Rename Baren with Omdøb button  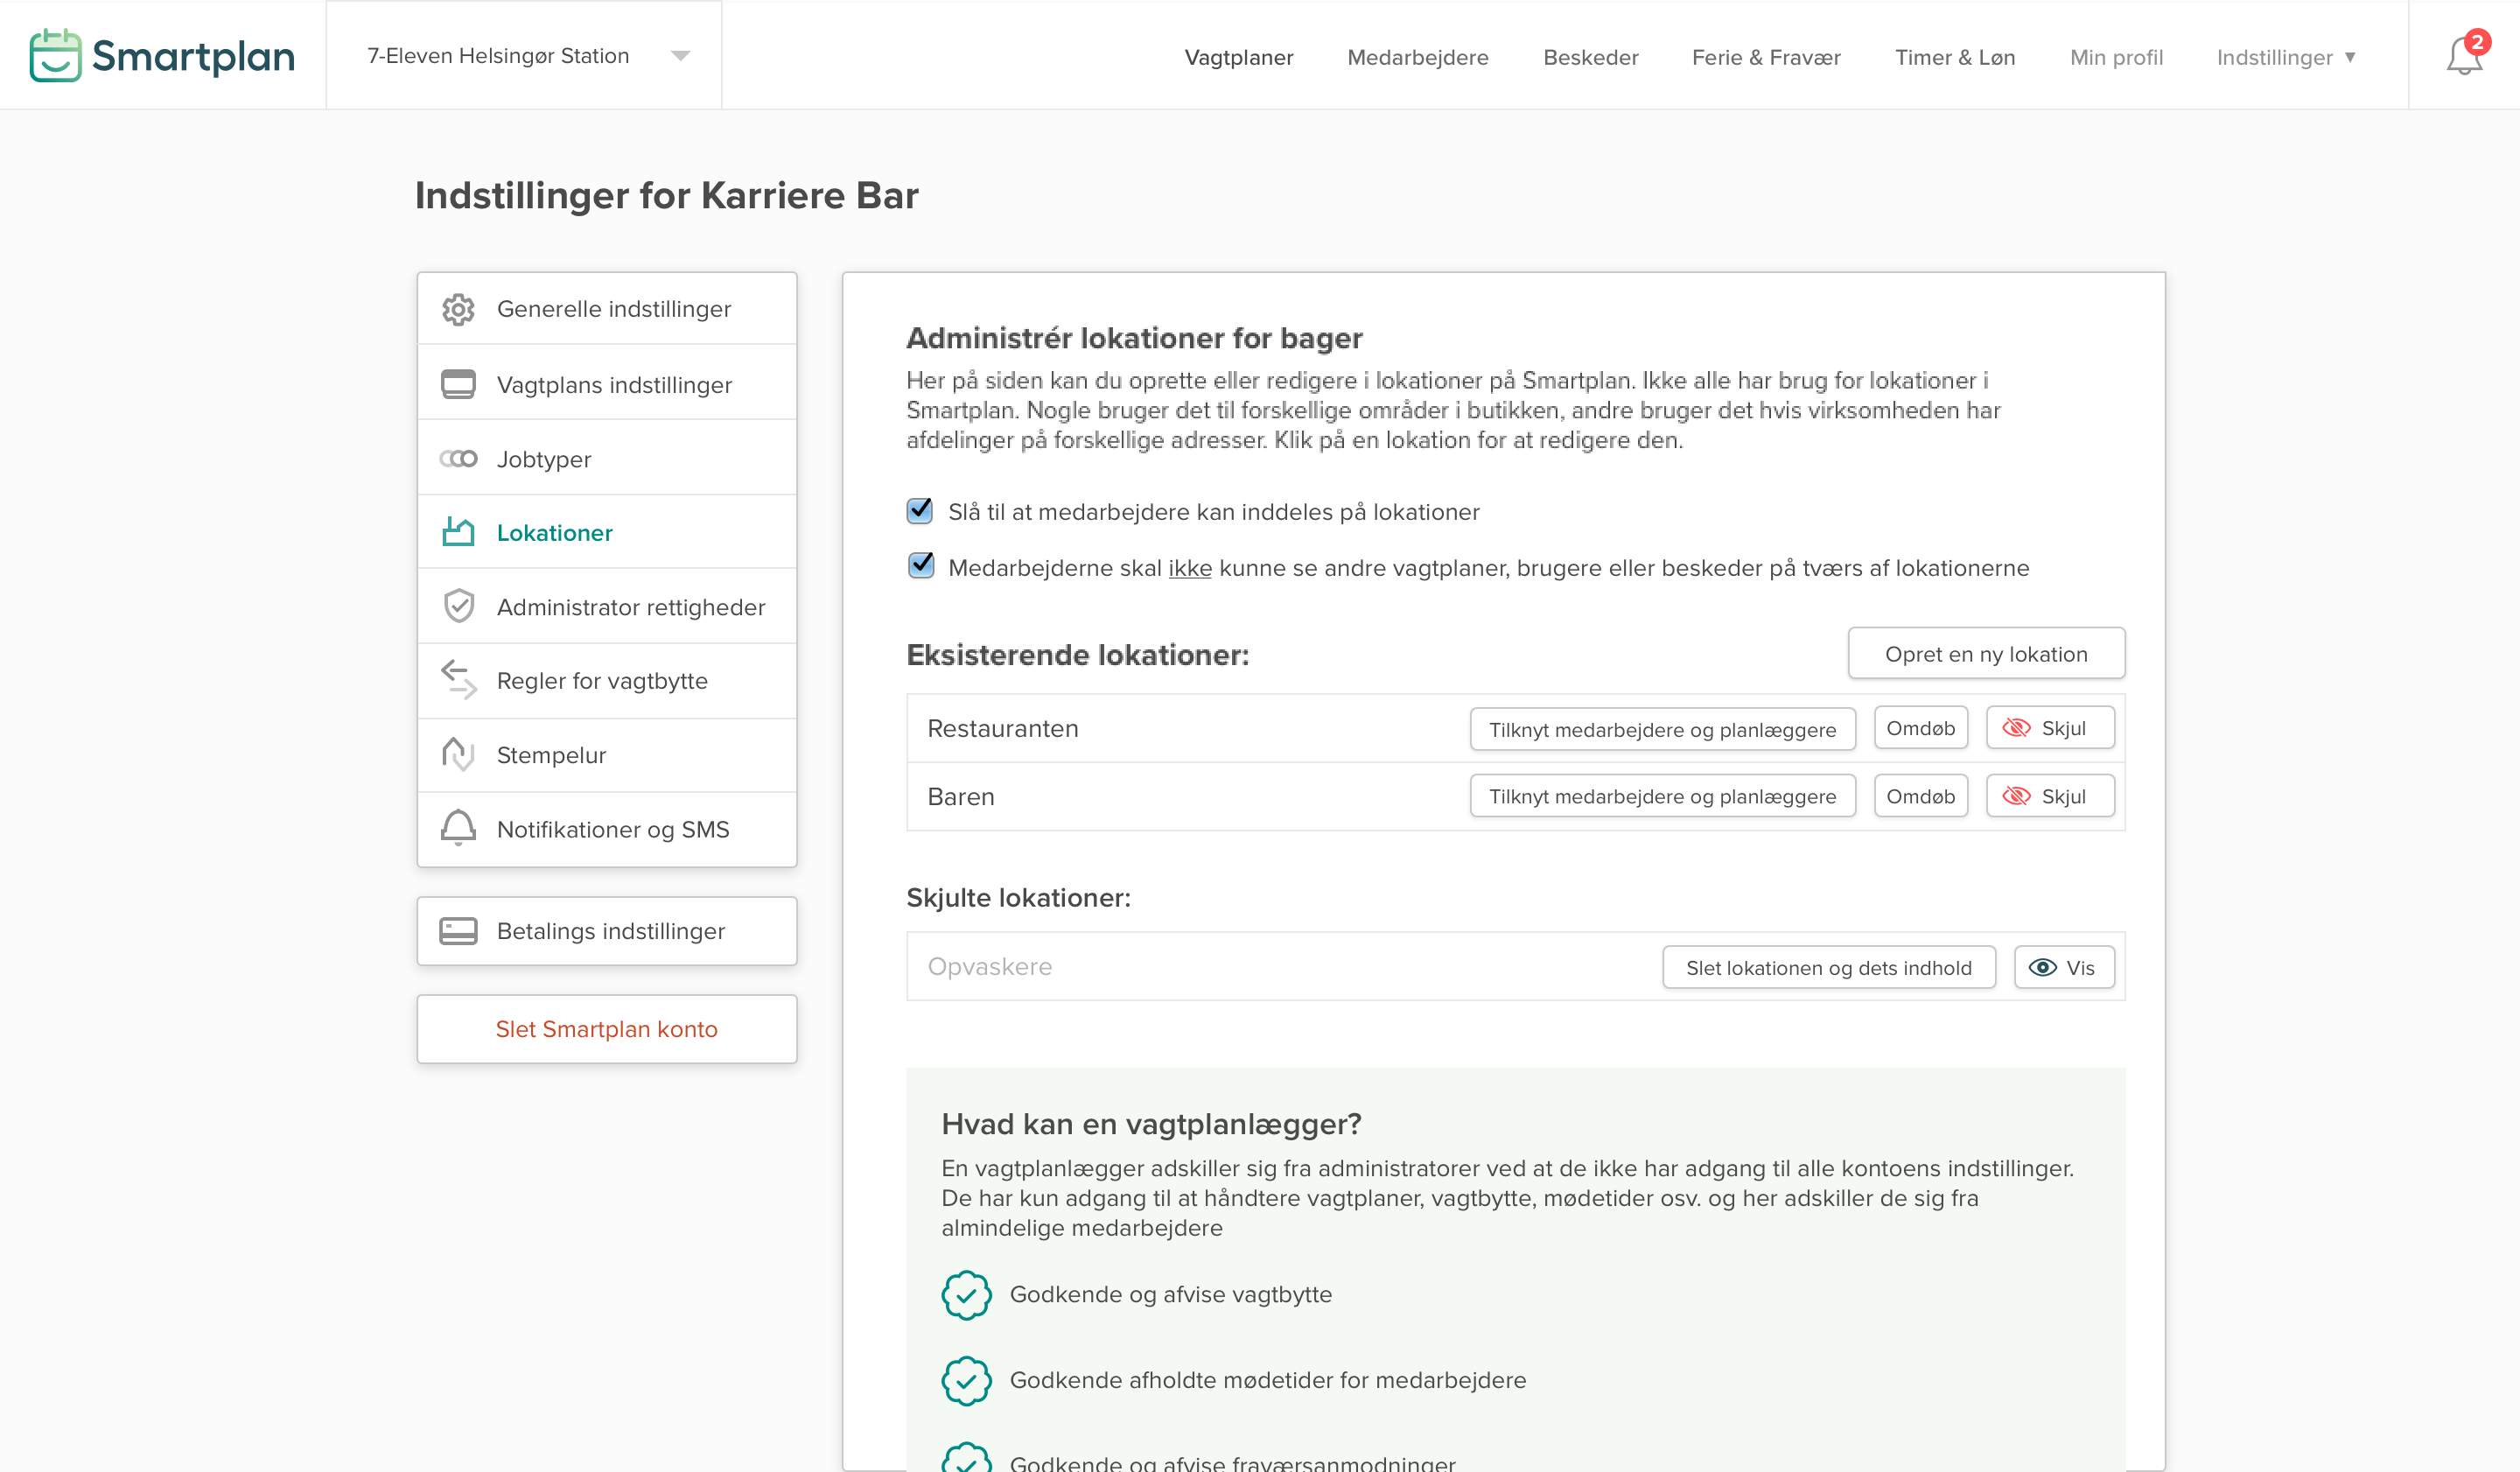pos(1920,796)
